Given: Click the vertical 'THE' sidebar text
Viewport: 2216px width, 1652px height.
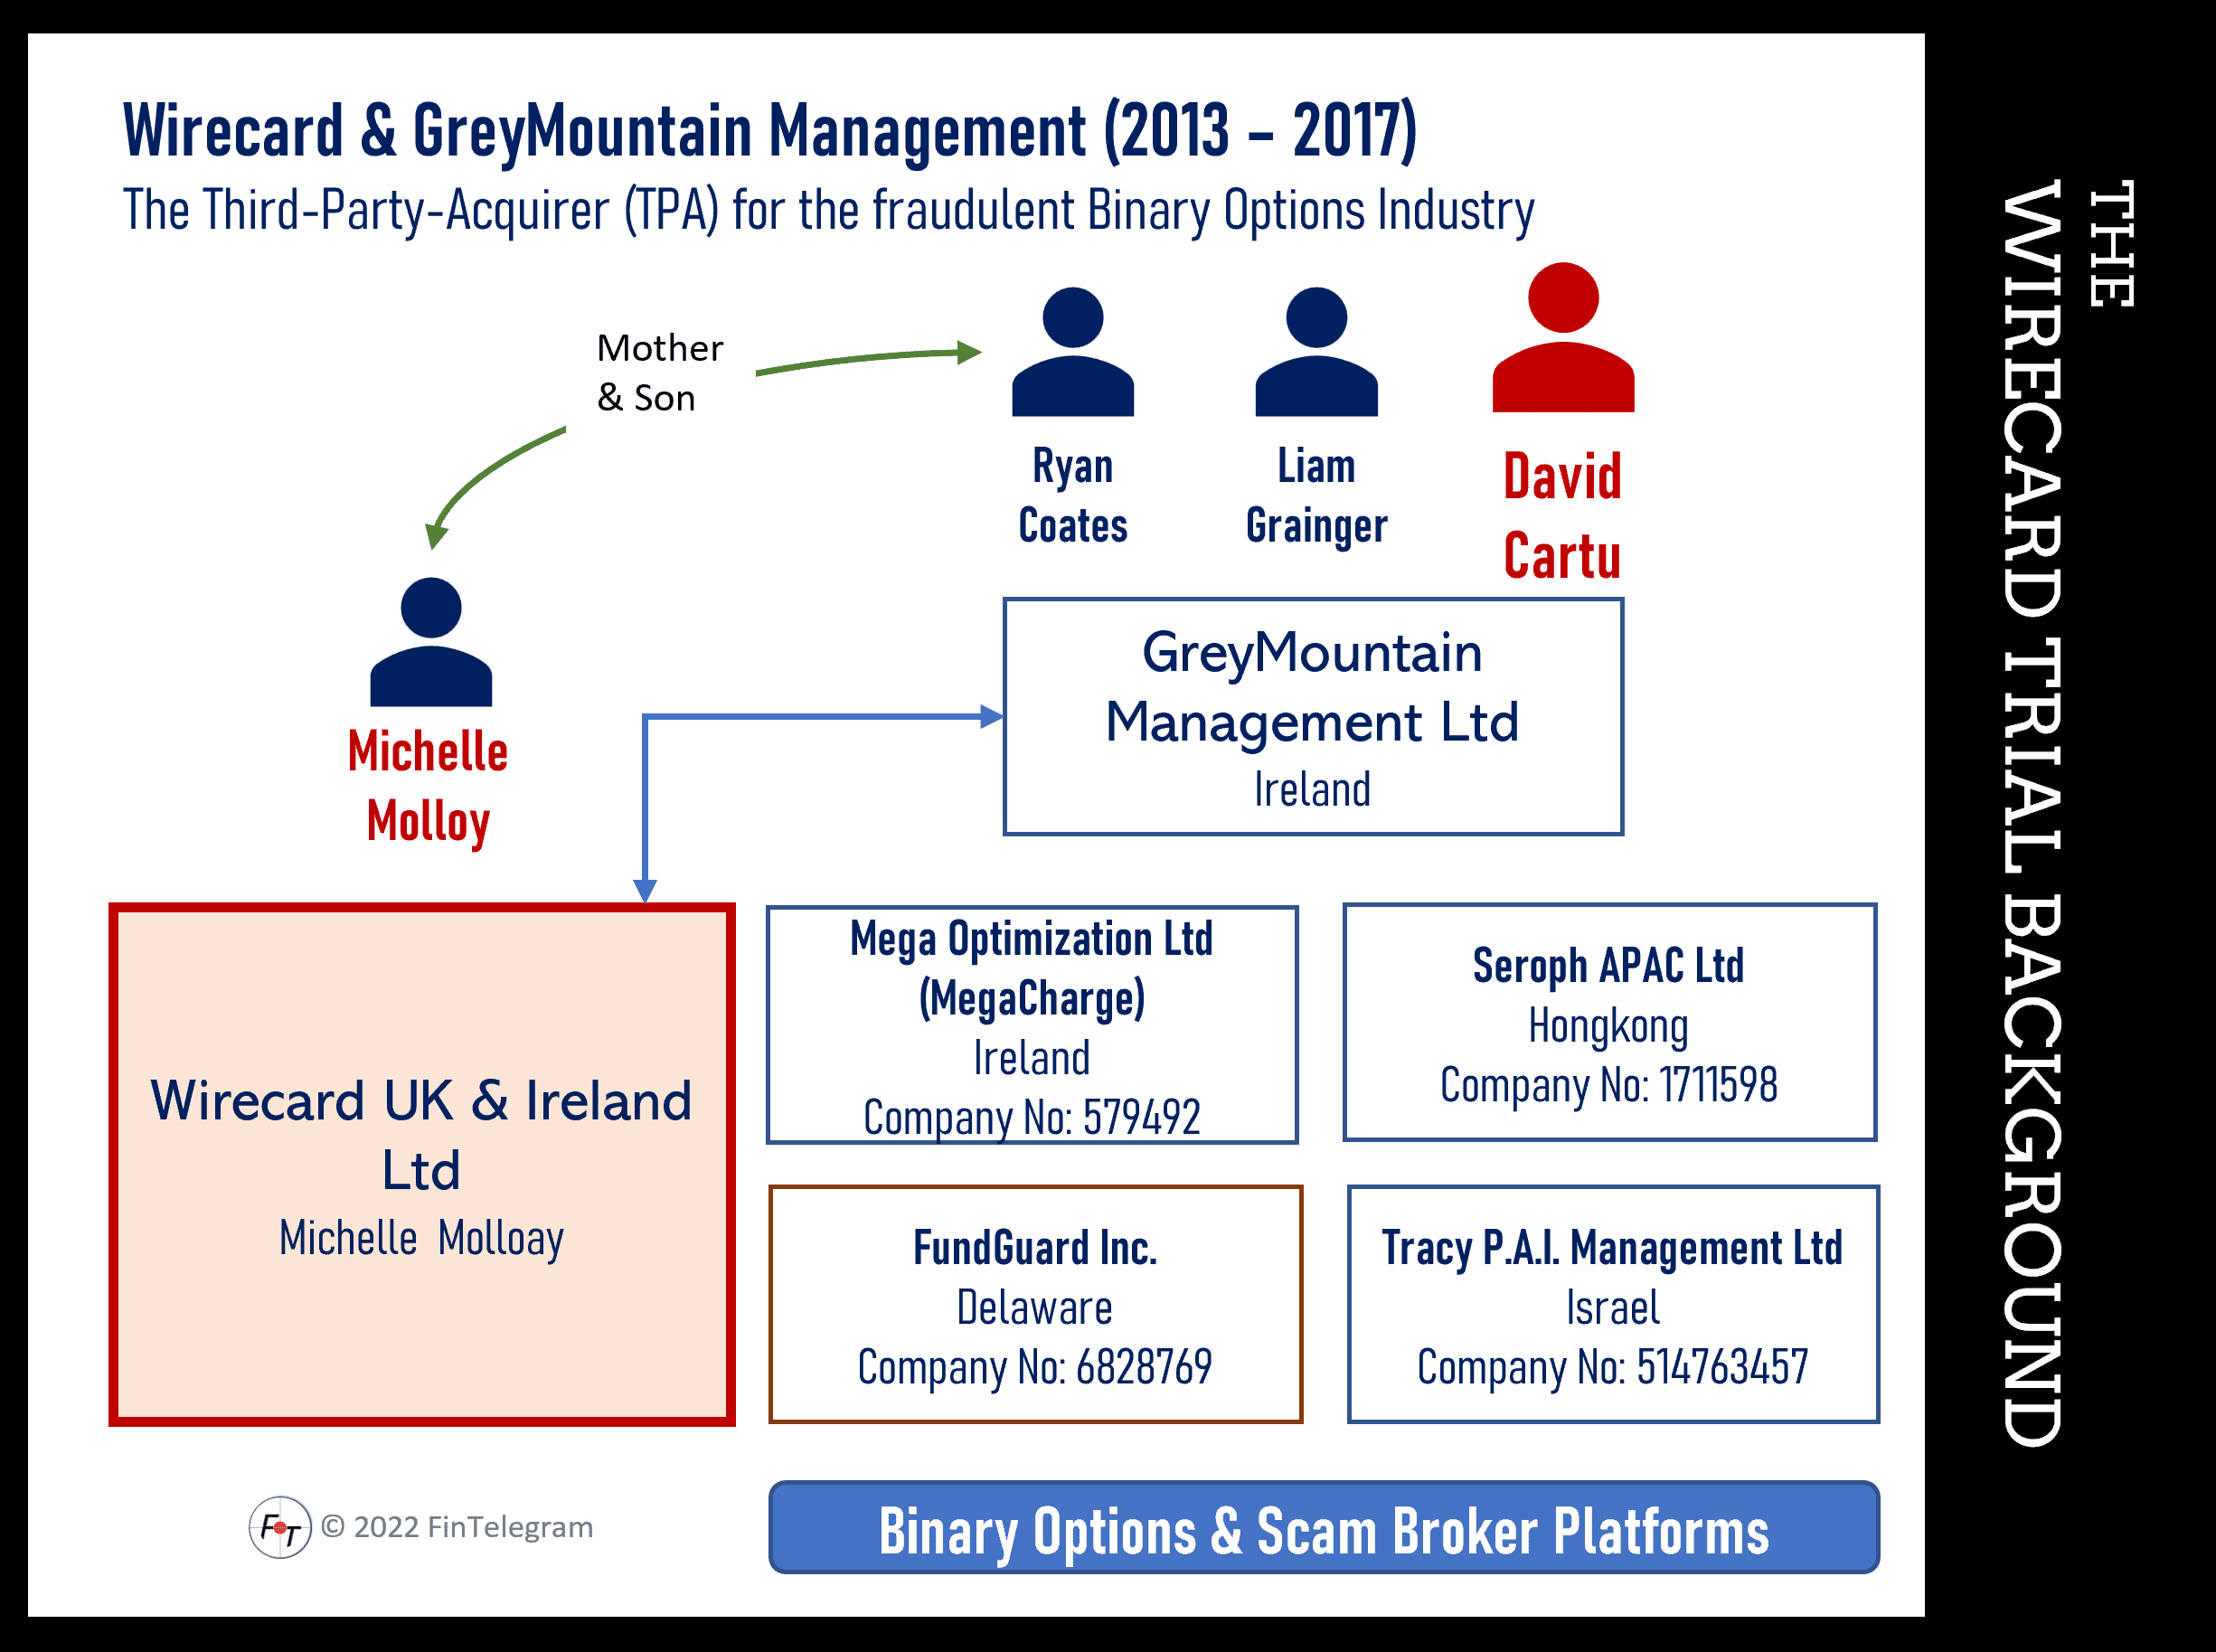Looking at the screenshot, I should click(2112, 244).
